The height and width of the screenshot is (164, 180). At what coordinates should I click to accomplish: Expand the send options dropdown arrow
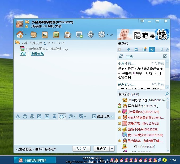coord(112,149)
